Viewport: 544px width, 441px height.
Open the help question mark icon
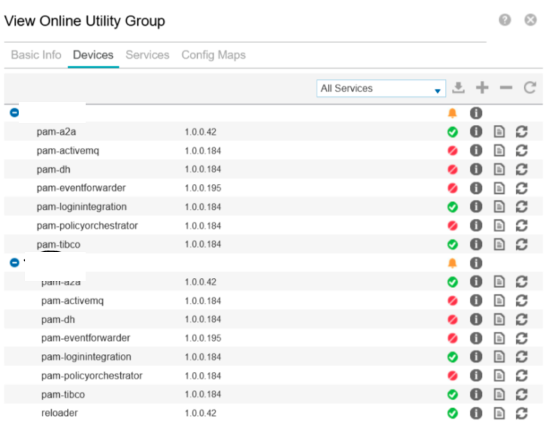click(505, 21)
